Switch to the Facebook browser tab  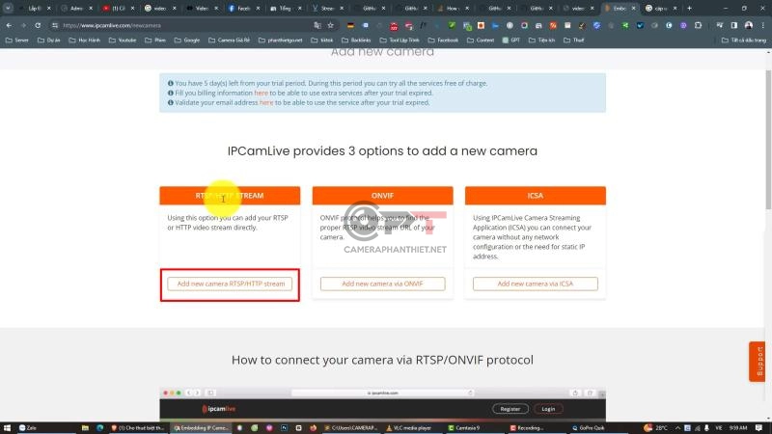243,8
